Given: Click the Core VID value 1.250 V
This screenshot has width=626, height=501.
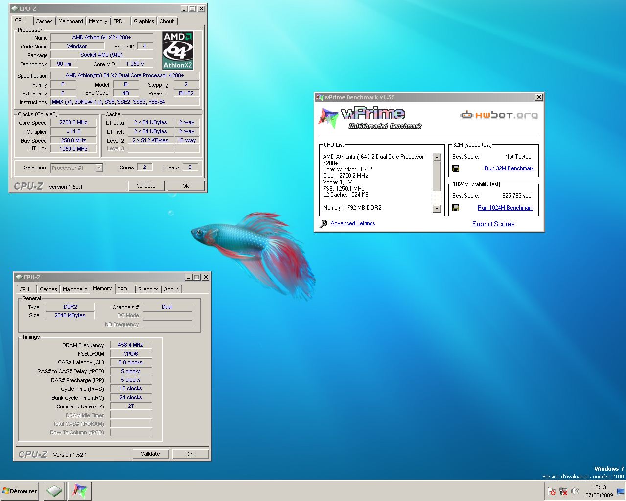Looking at the screenshot, I should pyautogui.click(x=135, y=64).
